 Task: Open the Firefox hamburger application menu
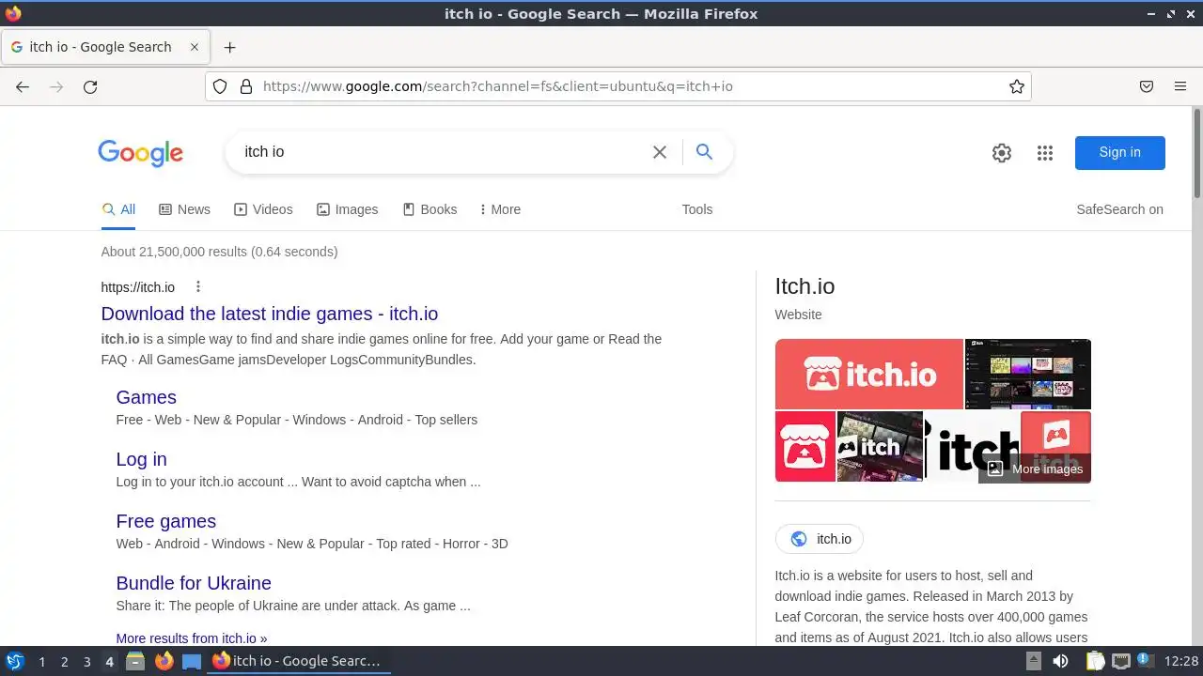tap(1180, 86)
